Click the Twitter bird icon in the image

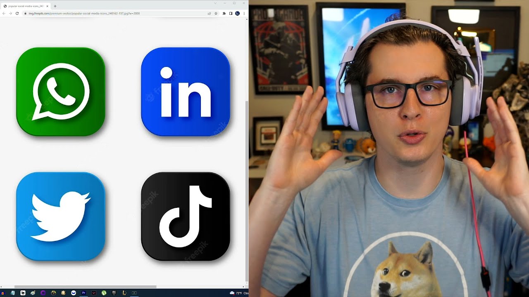[61, 216]
